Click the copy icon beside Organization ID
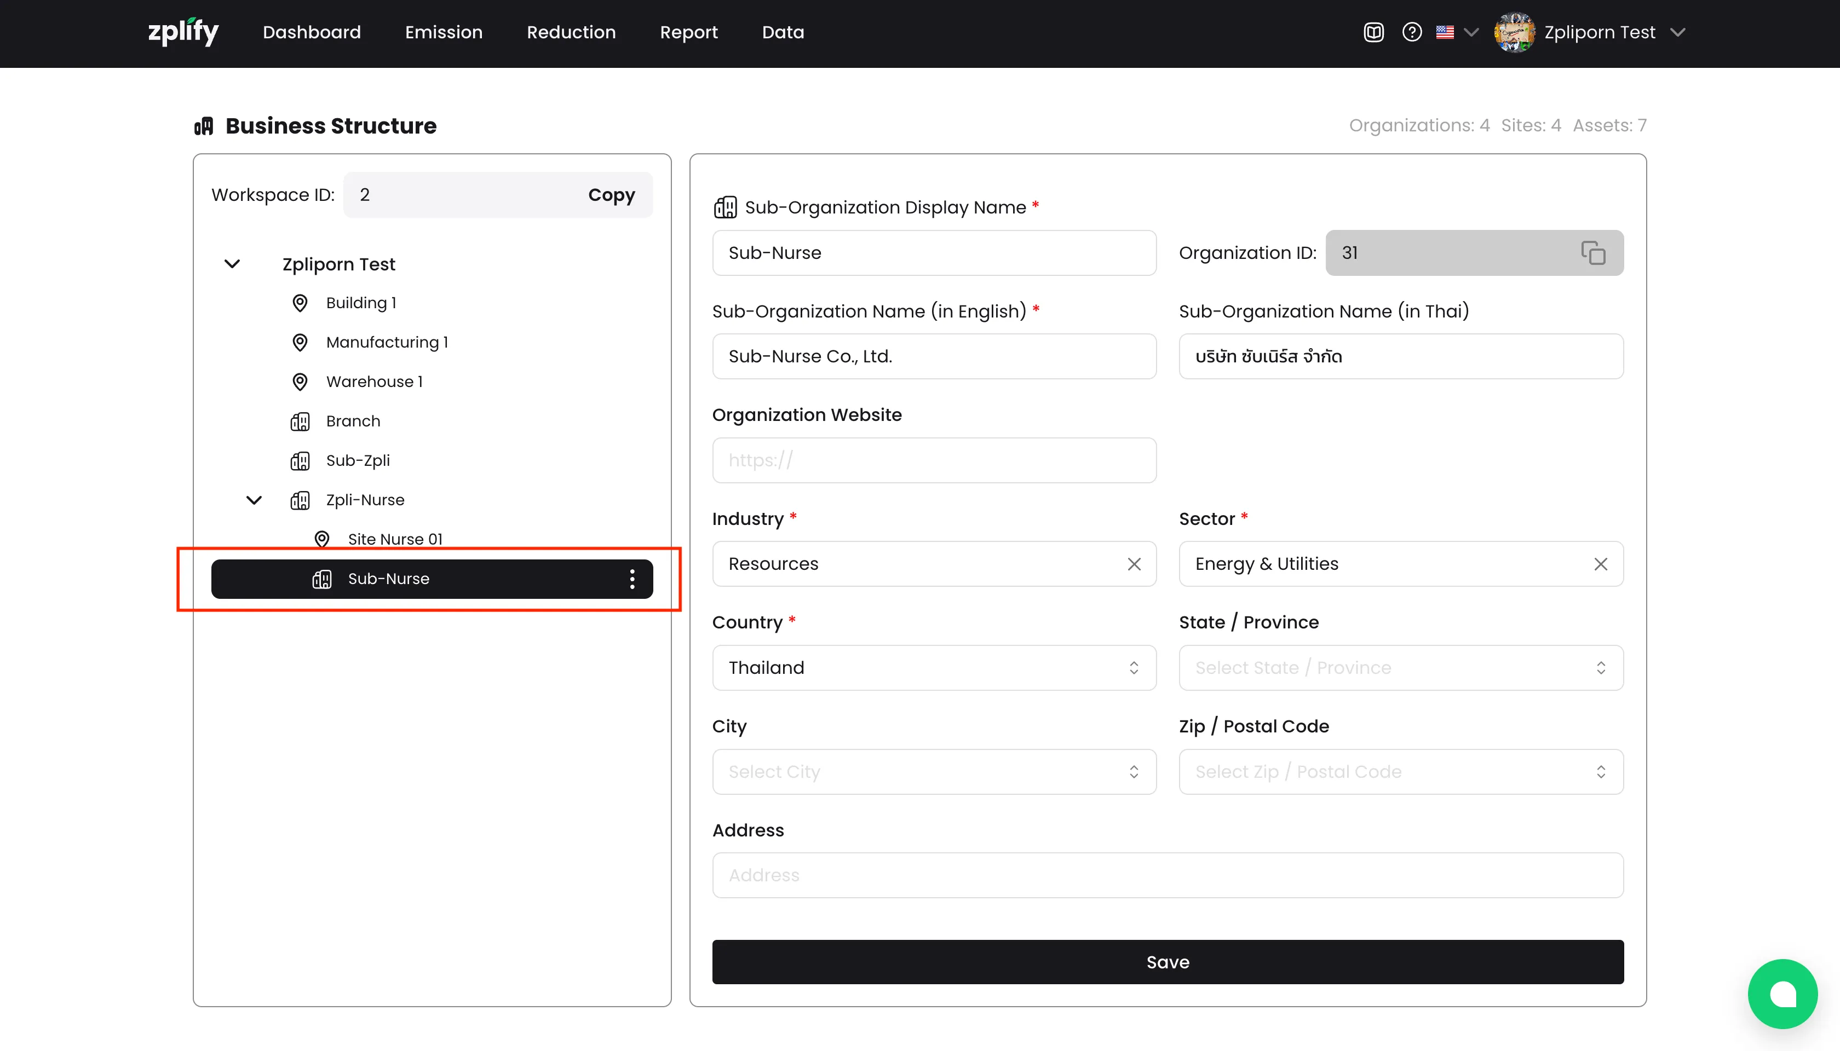This screenshot has height=1051, width=1840. click(x=1592, y=253)
